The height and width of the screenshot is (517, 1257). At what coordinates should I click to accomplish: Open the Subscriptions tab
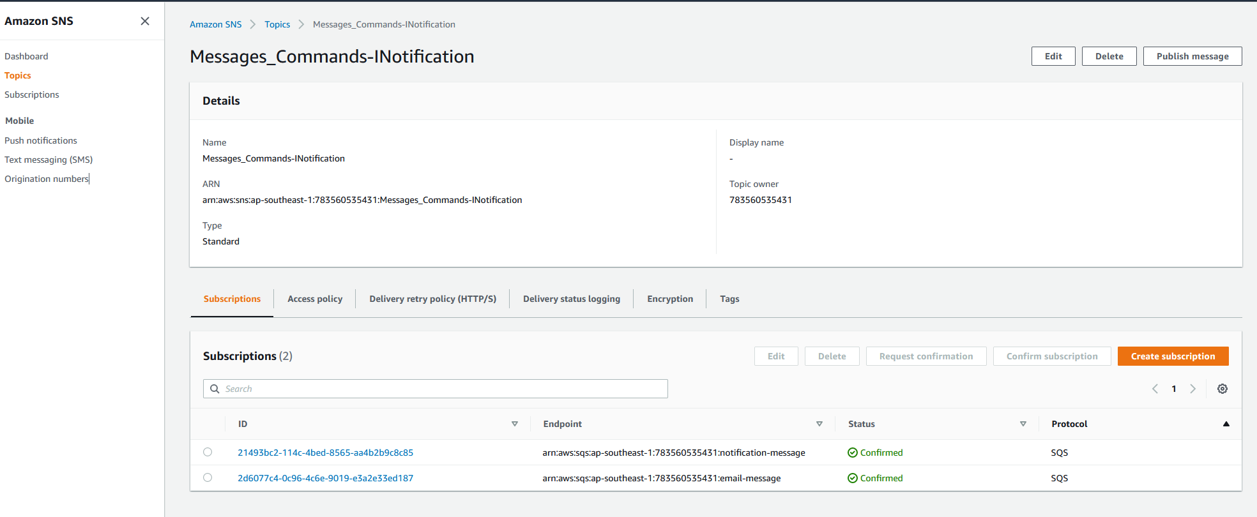[x=232, y=299]
